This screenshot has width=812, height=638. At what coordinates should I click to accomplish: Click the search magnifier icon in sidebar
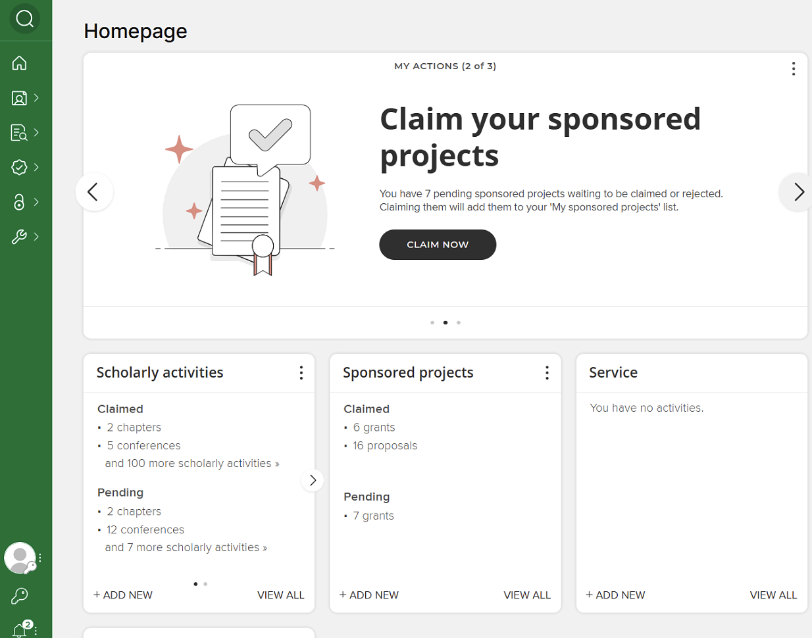(x=25, y=19)
